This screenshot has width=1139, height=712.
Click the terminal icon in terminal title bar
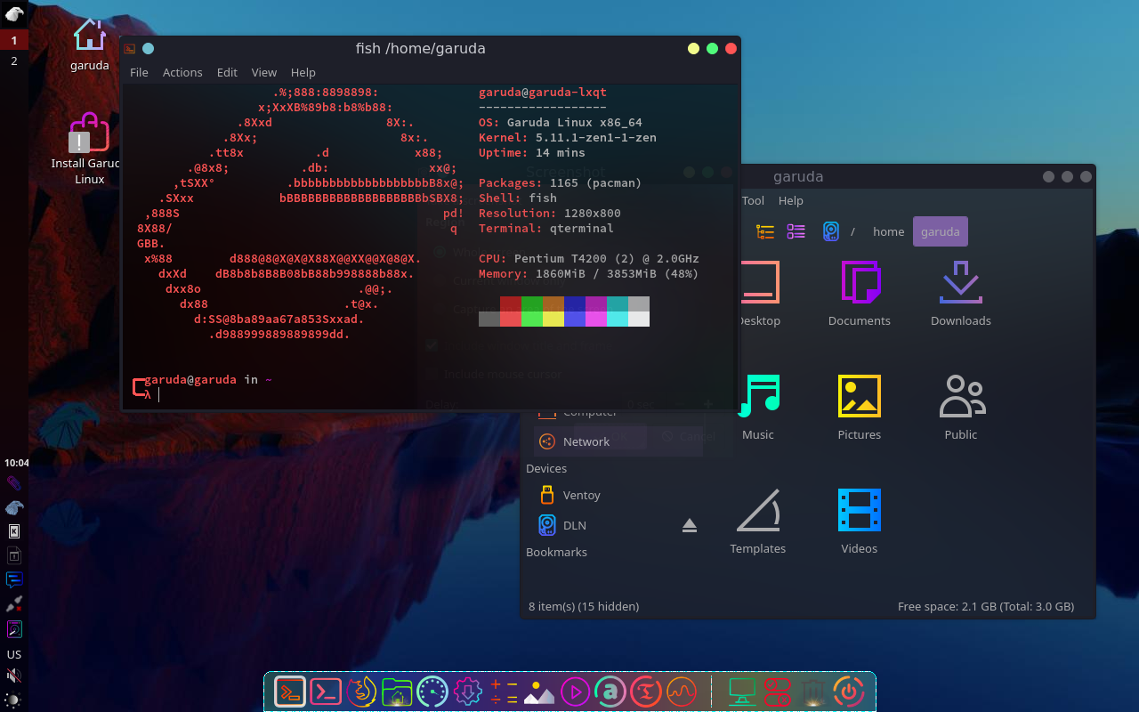coord(130,49)
